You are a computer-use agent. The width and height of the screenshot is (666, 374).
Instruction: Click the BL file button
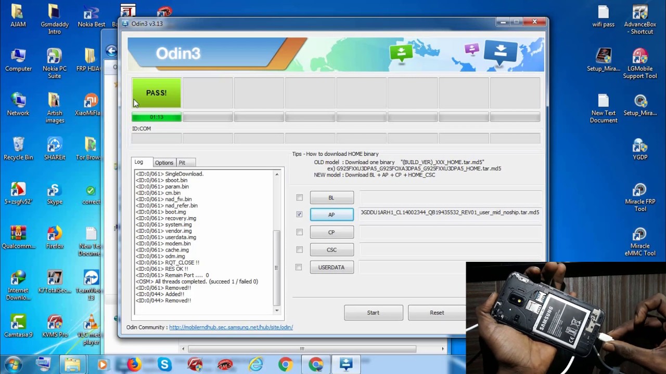331,197
